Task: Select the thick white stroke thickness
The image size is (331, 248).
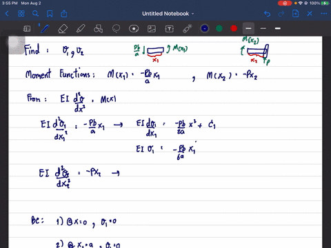Action: [x=278, y=28]
